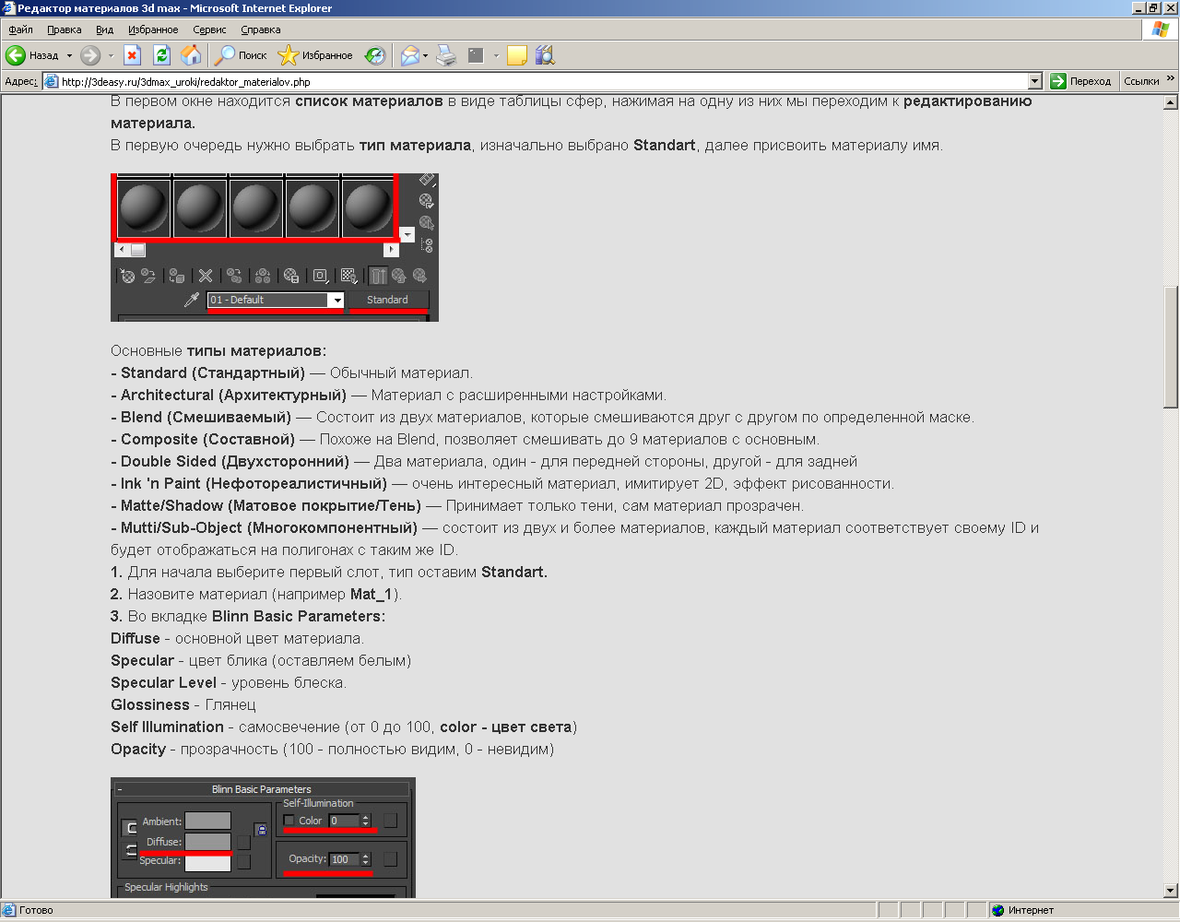This screenshot has width=1180, height=922.
Task: Select the first material sample sphere slot
Action: coord(144,208)
